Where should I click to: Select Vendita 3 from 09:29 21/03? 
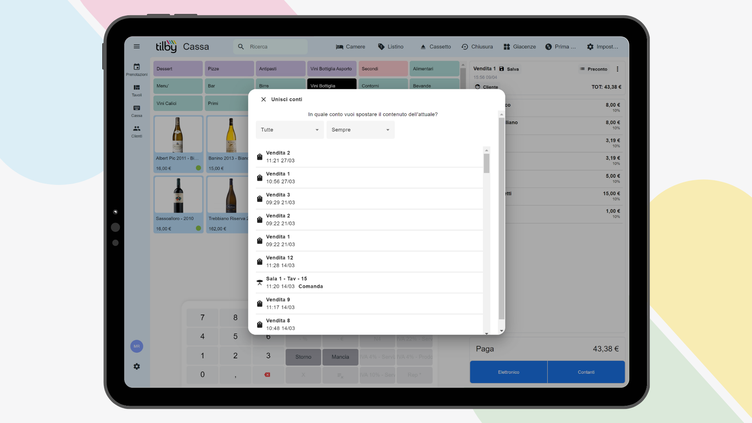(x=369, y=199)
